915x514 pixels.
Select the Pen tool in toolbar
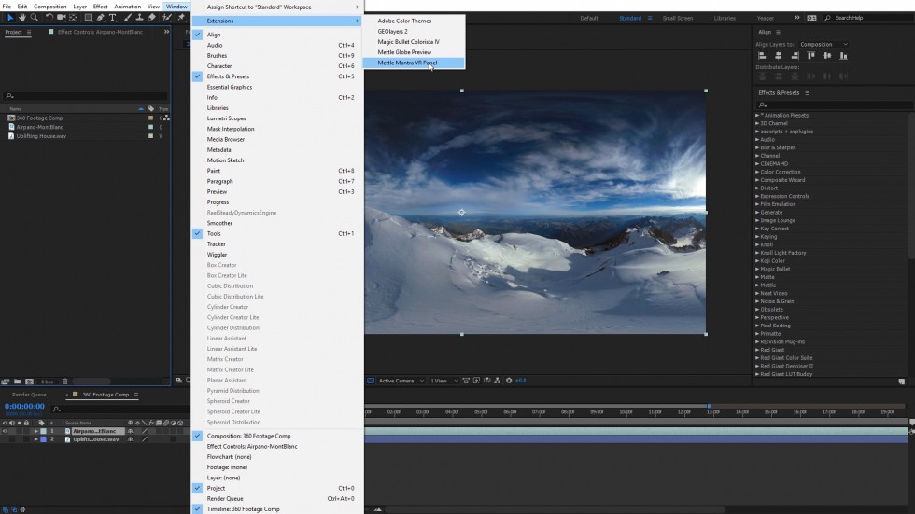(100, 17)
